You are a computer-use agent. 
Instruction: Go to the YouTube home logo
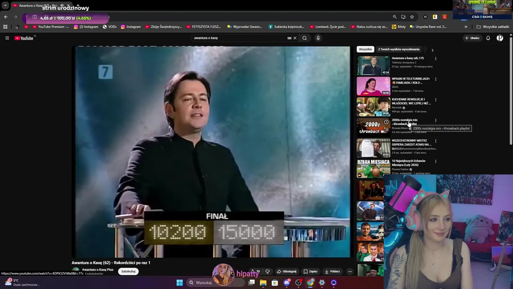pos(24,38)
